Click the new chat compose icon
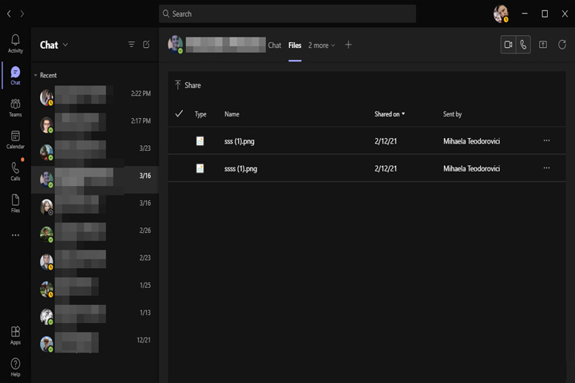The image size is (575, 383). point(146,45)
